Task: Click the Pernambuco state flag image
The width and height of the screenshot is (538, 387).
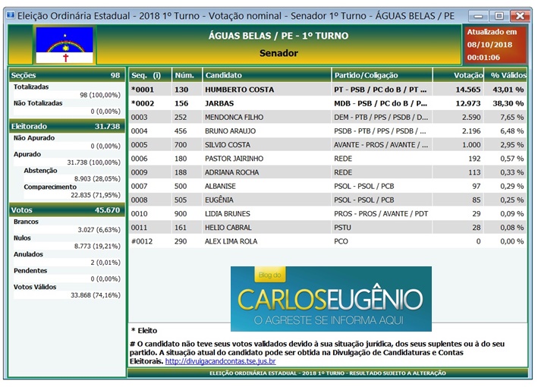Action: pyautogui.click(x=64, y=45)
